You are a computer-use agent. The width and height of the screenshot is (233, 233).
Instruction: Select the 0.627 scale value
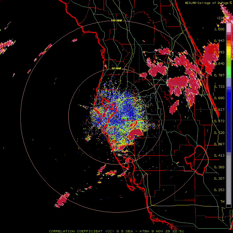pos(219,110)
